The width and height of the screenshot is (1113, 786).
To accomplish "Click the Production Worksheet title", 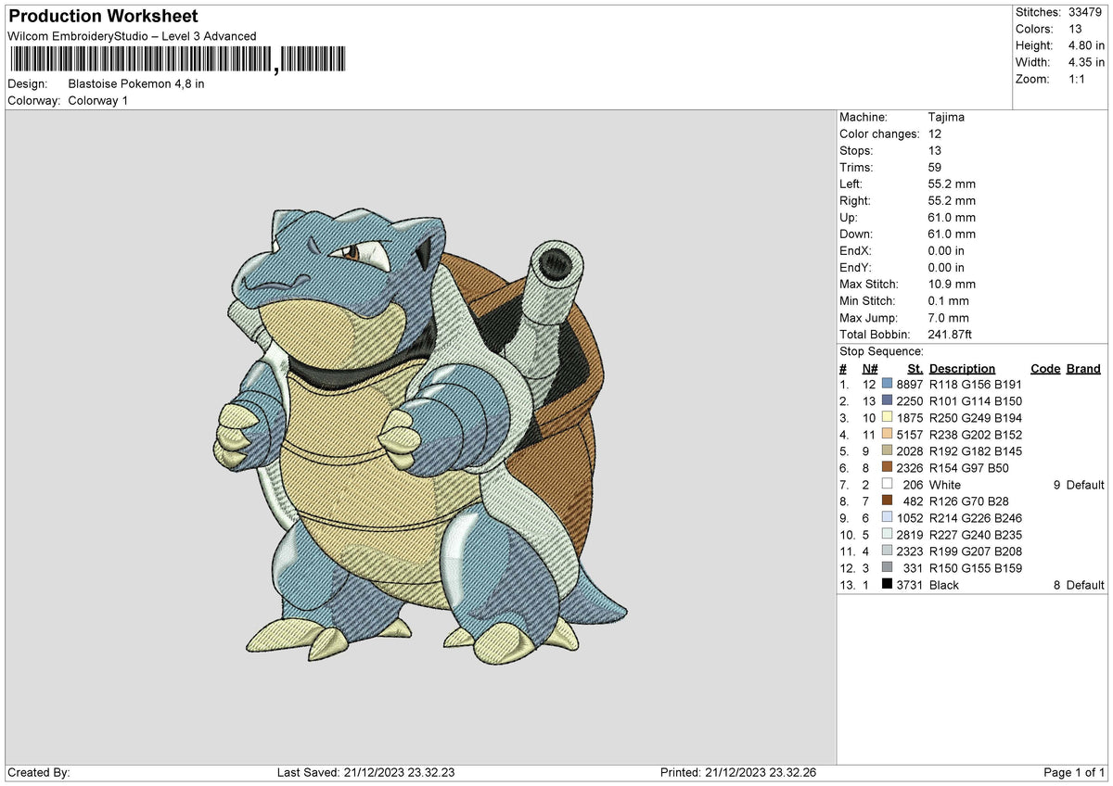I will coord(103,17).
